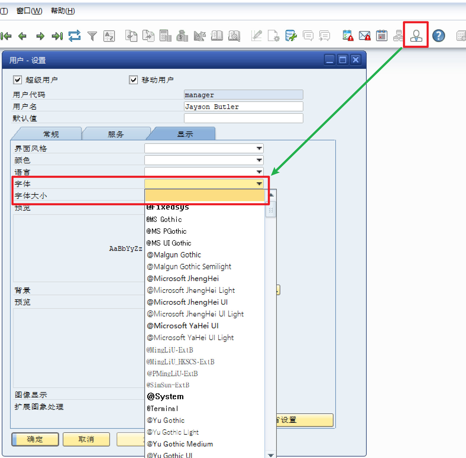
Task: Open the volume and weight scale icon
Action: pos(200,36)
